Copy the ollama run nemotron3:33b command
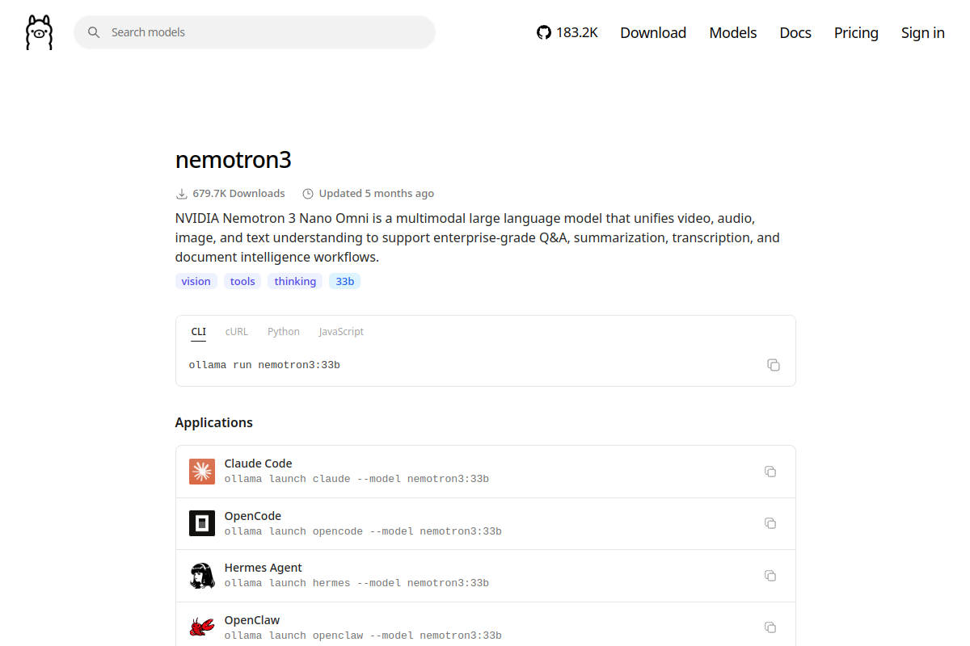970x646 pixels. click(774, 365)
